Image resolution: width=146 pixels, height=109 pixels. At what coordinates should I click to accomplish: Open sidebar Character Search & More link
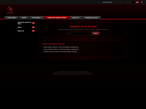tap(24, 23)
